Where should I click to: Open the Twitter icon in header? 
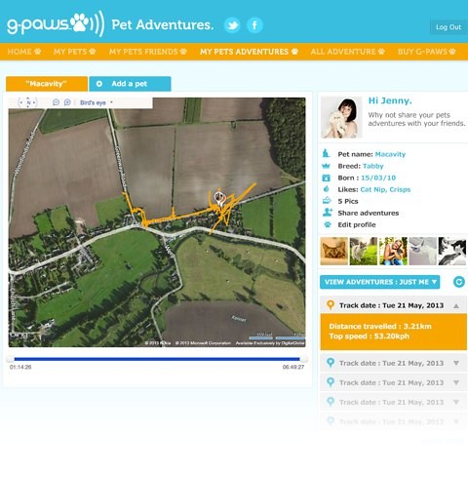(232, 25)
